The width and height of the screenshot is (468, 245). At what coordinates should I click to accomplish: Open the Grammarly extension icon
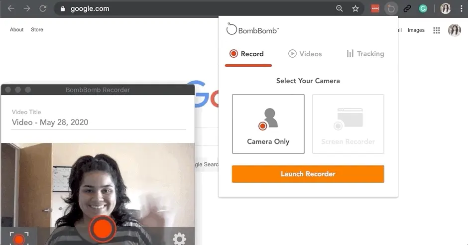point(423,8)
